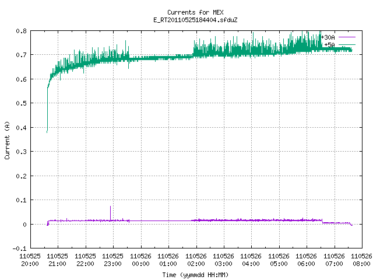Click the x-axis tick 110526 07:00
Image resolution: width=373 pixels, height=280 pixels.
click(334, 260)
